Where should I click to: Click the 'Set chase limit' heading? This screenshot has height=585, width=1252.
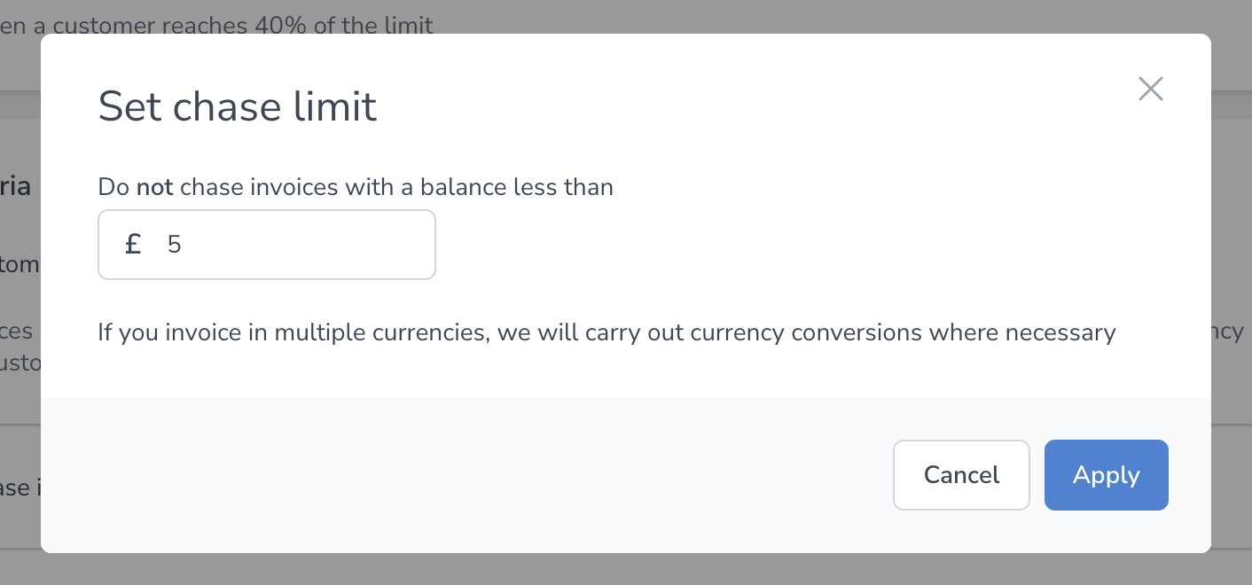(x=238, y=106)
